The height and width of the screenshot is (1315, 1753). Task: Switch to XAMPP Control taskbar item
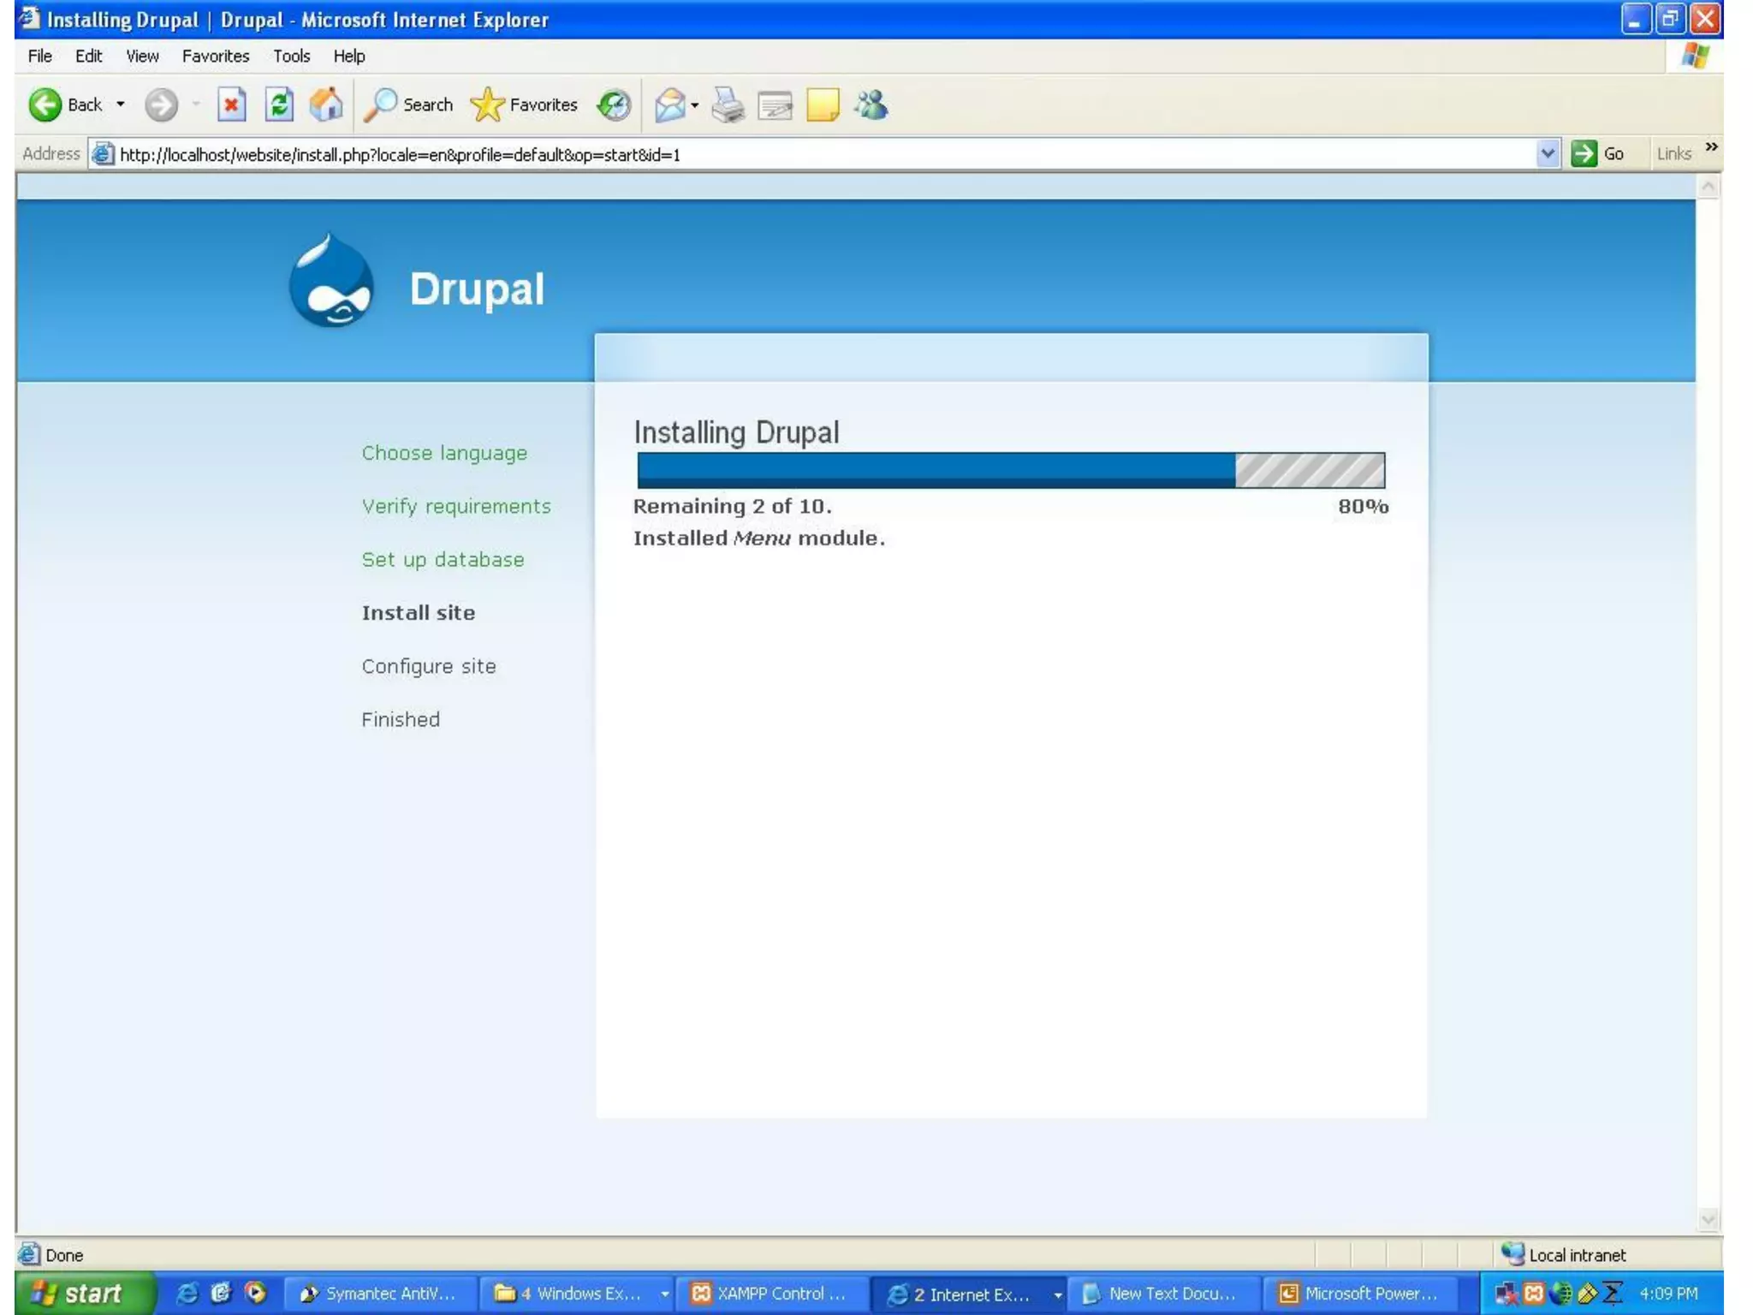click(770, 1294)
